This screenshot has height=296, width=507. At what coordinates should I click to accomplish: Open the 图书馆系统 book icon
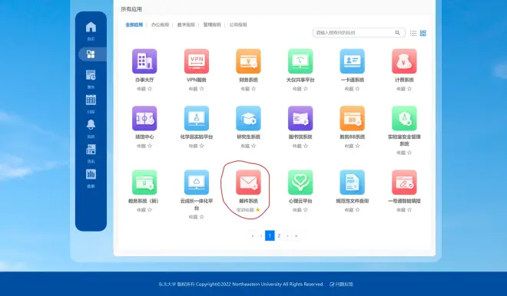[300, 118]
